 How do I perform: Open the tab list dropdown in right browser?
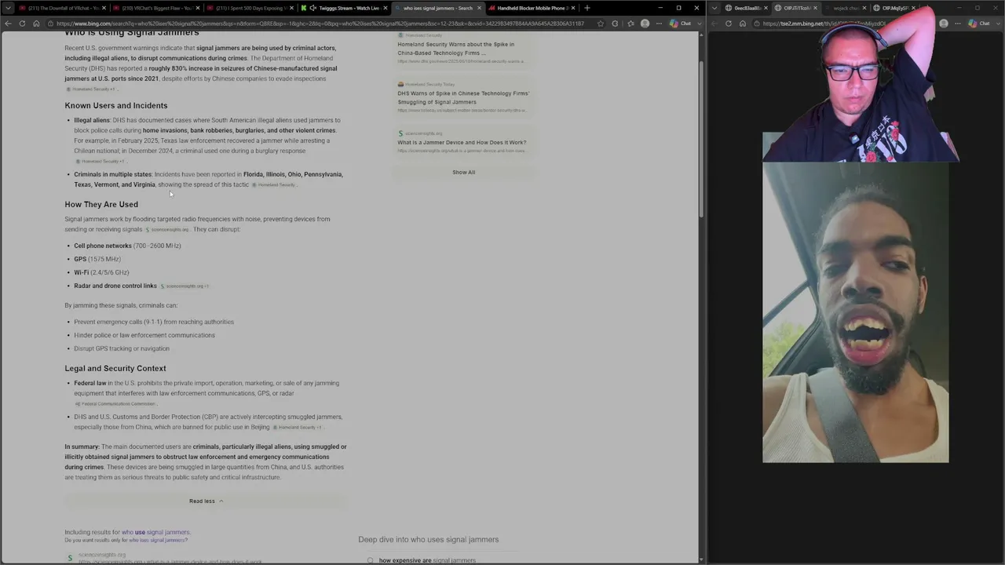(x=714, y=8)
